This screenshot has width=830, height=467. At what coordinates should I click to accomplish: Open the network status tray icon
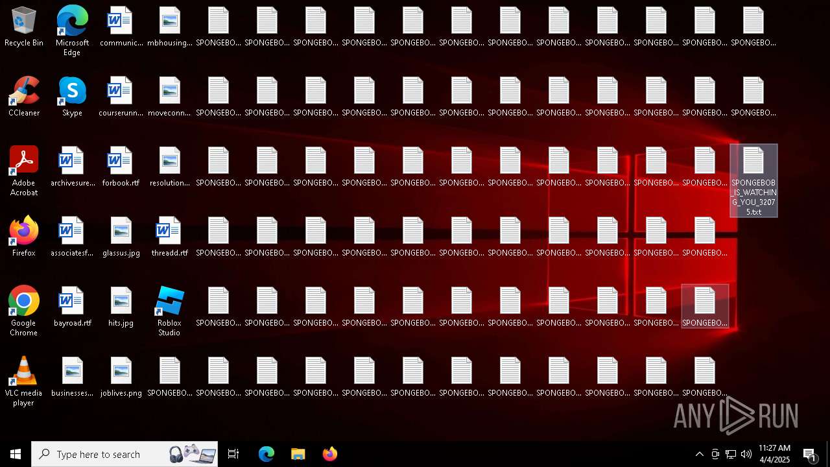(731, 454)
